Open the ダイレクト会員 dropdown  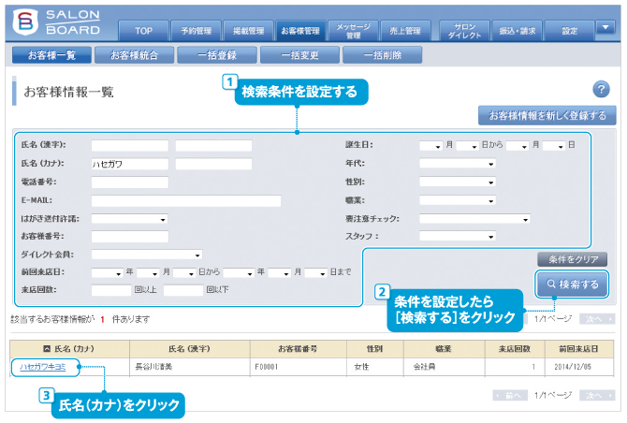pos(147,254)
